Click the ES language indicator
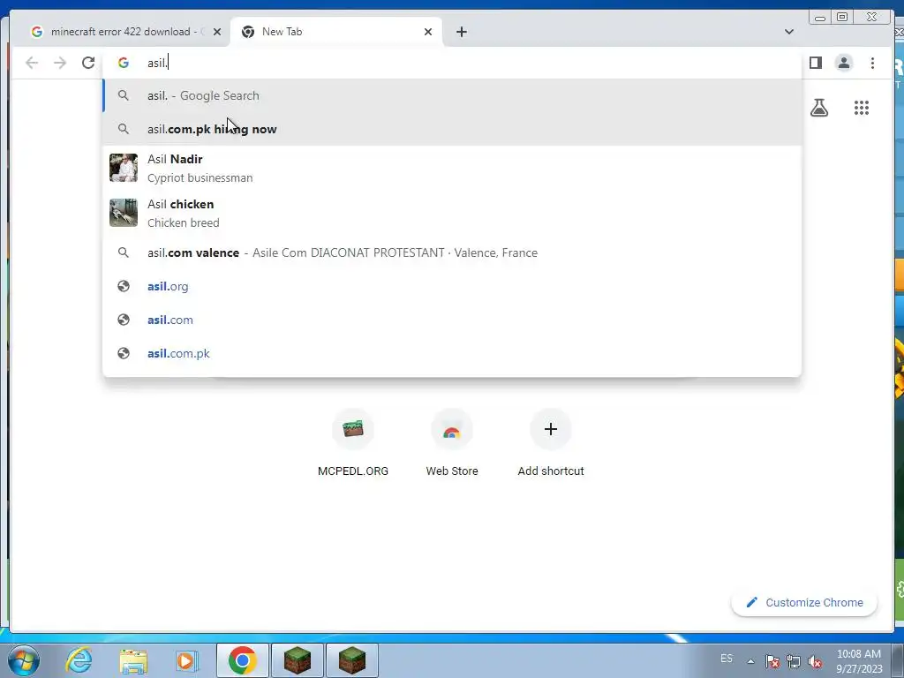This screenshot has width=904, height=678. 727,659
